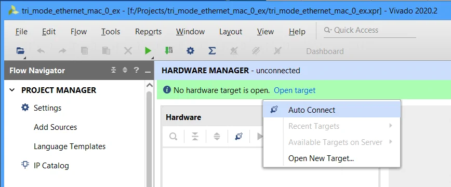The image size is (451, 187).
Task: Click the green Run arrow icon
Action: [x=148, y=51]
